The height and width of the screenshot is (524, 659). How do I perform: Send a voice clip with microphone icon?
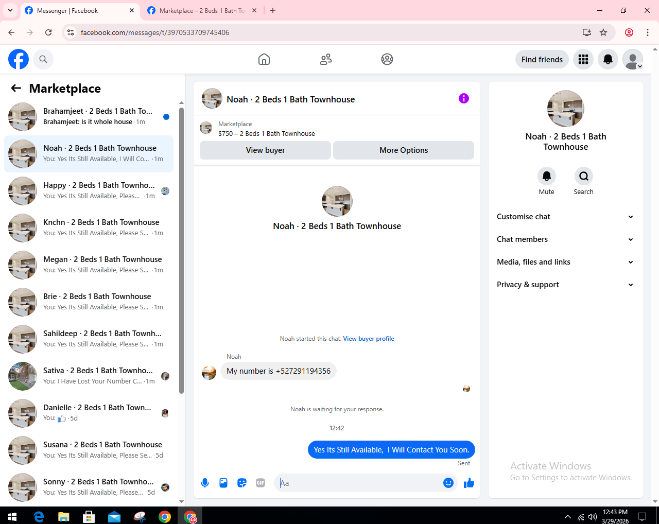(x=205, y=483)
